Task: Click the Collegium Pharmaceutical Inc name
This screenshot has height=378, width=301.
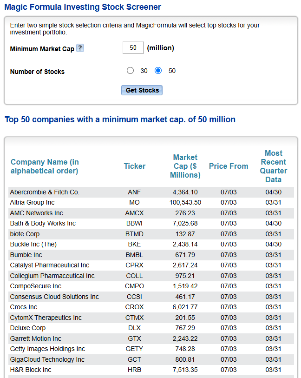Action: [52, 276]
